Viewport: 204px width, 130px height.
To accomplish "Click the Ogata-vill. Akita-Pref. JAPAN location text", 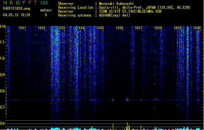I will click(x=145, y=7).
